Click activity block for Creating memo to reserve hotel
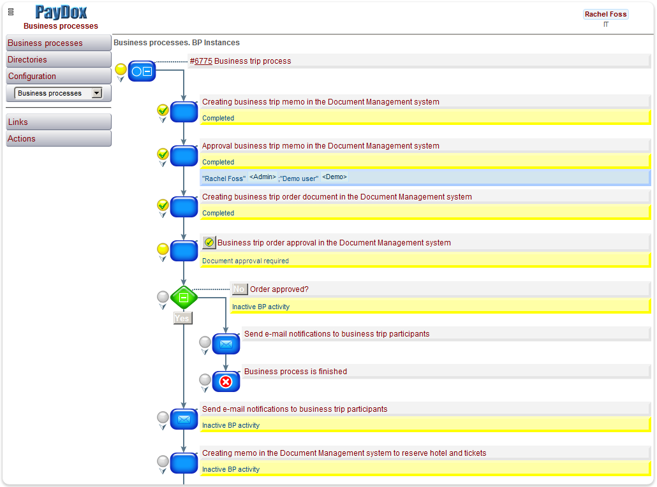The width and height of the screenshot is (657, 487). coord(184,463)
